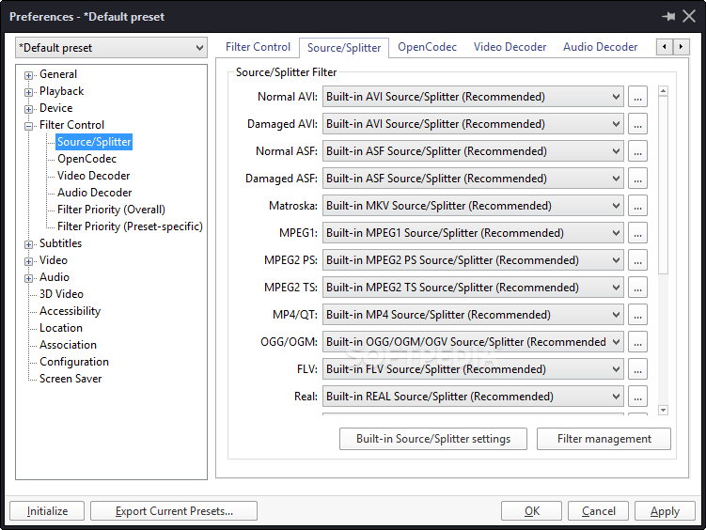
Task: Switch to the Audio Decoder tab
Action: click(x=600, y=47)
